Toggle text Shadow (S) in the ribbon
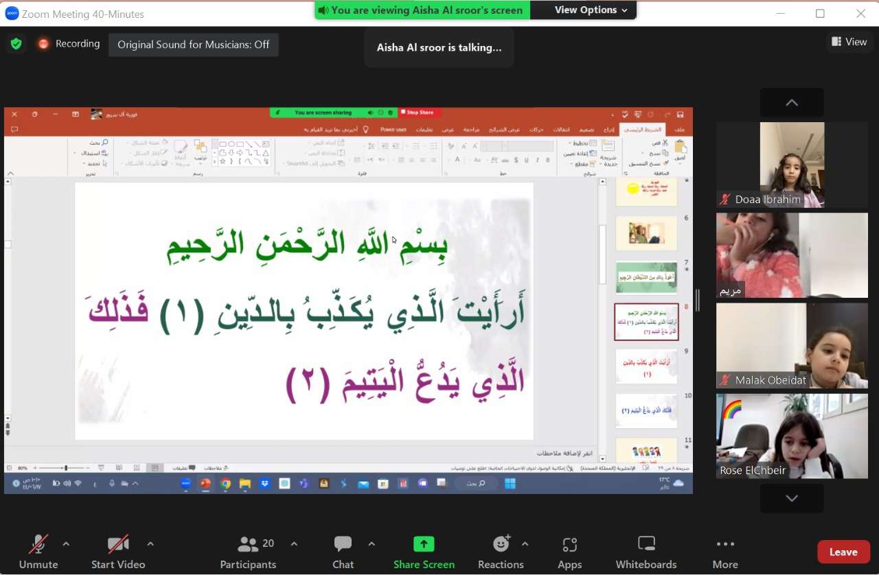 point(514,160)
